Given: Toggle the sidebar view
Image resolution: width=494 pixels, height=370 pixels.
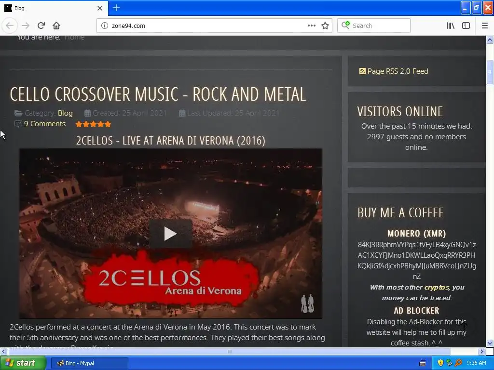Looking at the screenshot, I should point(466,26).
